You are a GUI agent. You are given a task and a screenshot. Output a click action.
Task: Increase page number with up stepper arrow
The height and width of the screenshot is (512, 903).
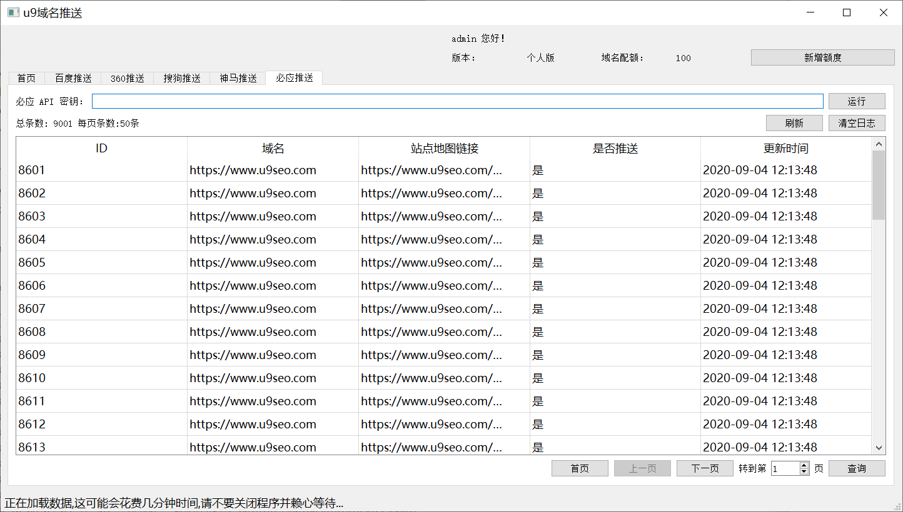point(804,465)
